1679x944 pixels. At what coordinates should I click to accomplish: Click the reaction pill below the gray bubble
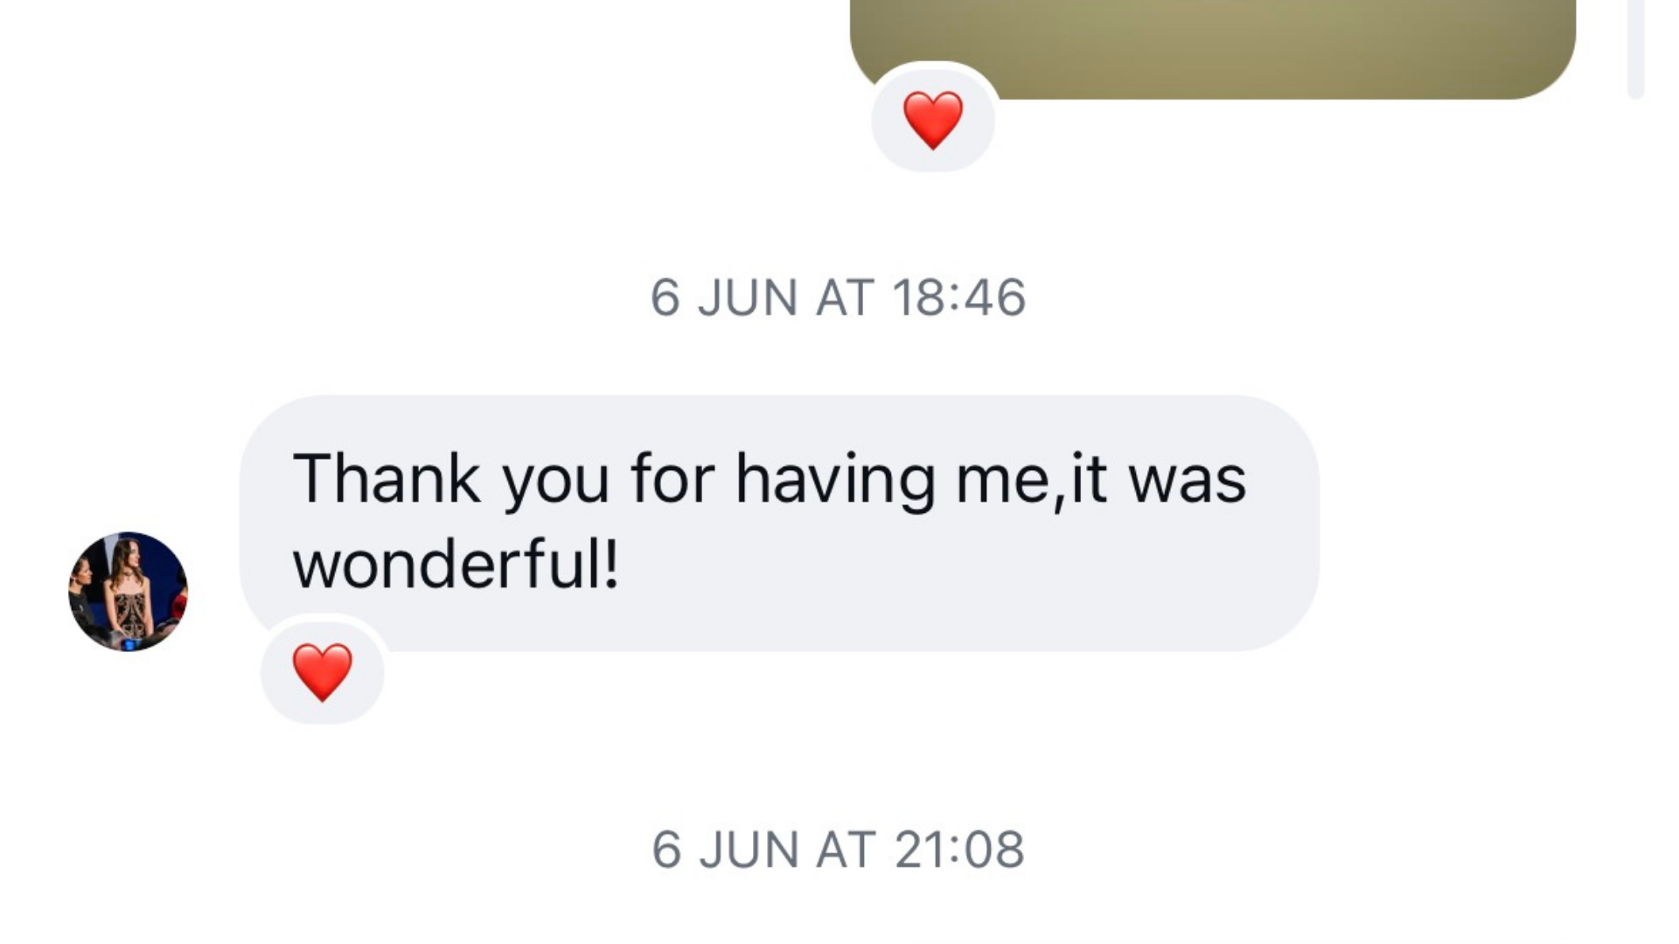pyautogui.click(x=323, y=672)
